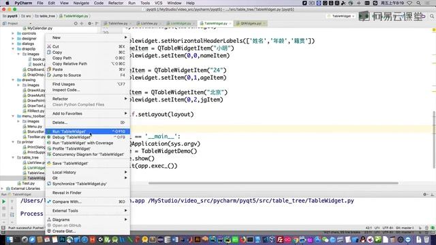Viewport: 436px width, 245px height.
Task: Open Profile 'TableWidget' entry
Action: coord(87,148)
